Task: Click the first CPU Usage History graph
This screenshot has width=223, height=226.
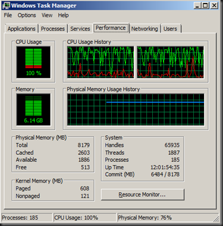Action: pyautogui.click(x=100, y=62)
